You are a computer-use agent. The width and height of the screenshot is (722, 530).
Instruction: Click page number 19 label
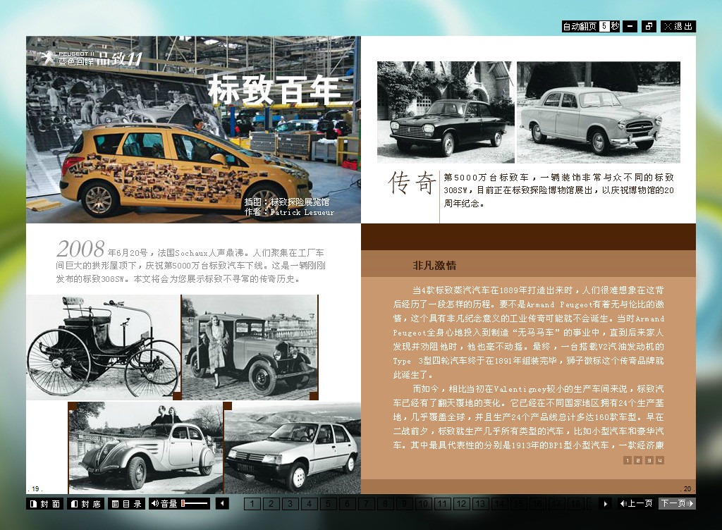[35, 489]
